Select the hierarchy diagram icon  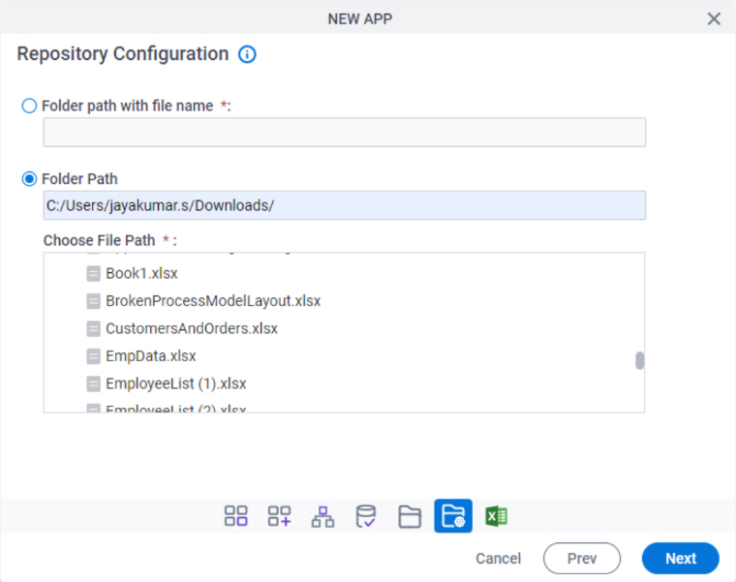pos(322,516)
